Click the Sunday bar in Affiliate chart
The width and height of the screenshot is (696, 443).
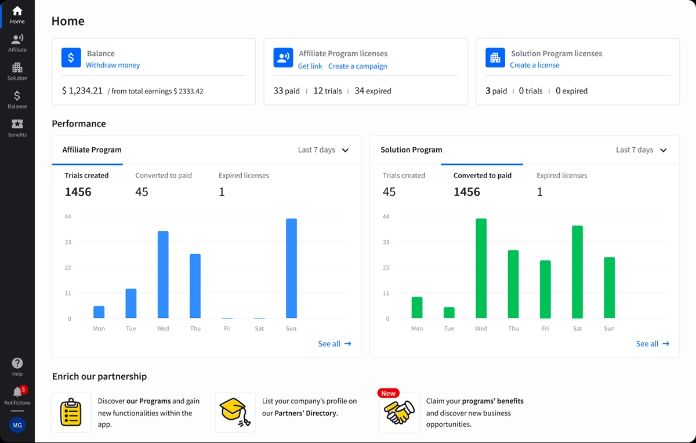pyautogui.click(x=291, y=268)
